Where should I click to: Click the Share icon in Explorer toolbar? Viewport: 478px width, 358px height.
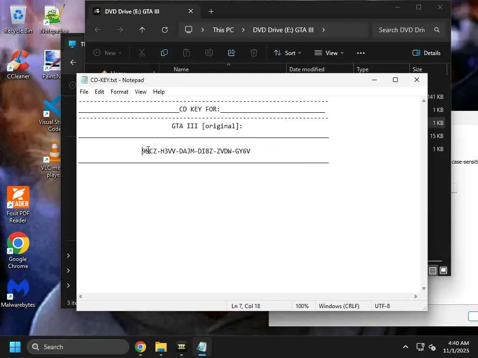(232, 53)
